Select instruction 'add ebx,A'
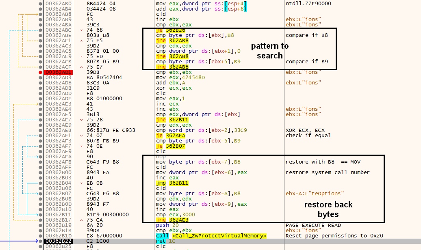Screen dimensions: 421x250 (x=171, y=83)
